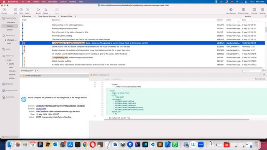
Task: Click the View Remote toolbar icon
Action: 231,10
